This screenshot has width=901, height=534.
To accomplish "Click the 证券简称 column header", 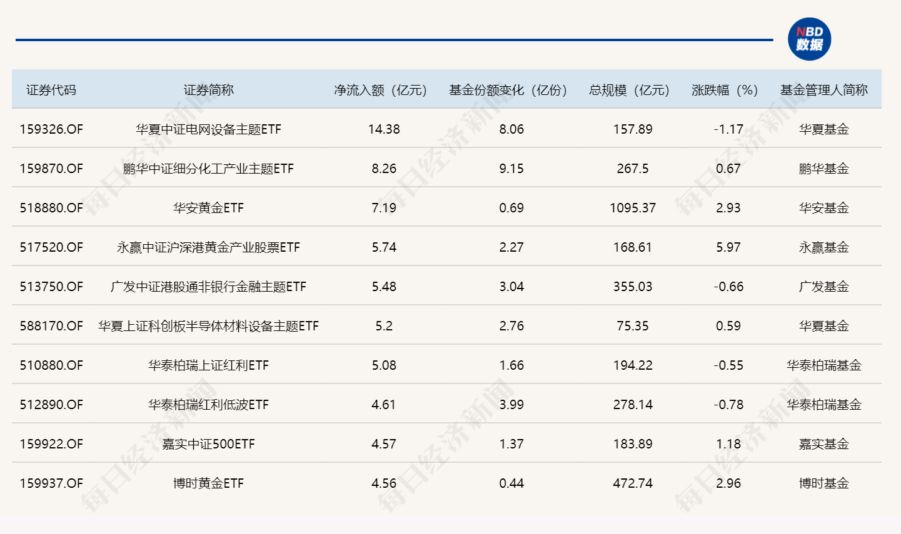I will click(208, 90).
